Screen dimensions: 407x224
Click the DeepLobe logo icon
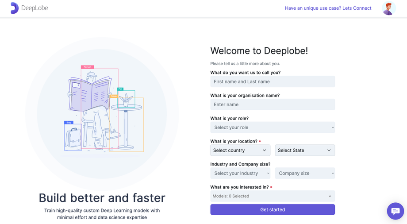point(14,8)
